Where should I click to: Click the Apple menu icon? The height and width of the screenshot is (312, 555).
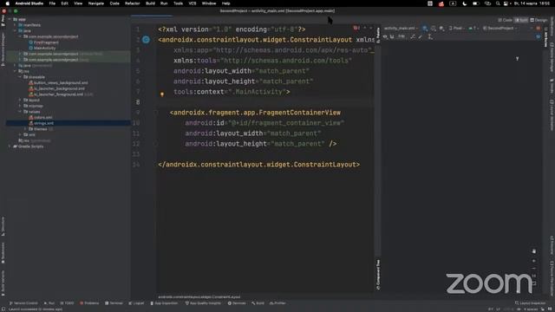tap(7, 3)
